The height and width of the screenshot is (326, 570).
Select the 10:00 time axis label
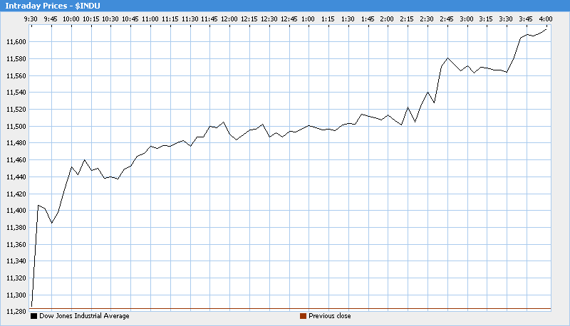pyautogui.click(x=71, y=19)
